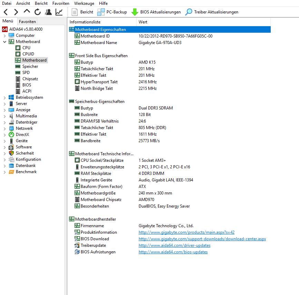Expand the Datenträger node
Image resolution: width=299 pixels, height=295 pixels.
(x=5, y=123)
